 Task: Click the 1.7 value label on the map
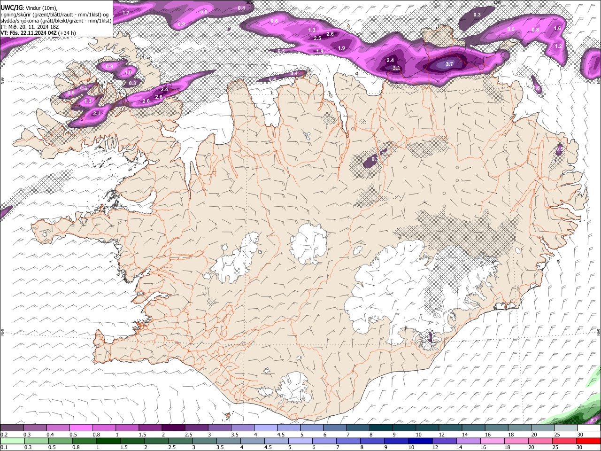(126, 13)
